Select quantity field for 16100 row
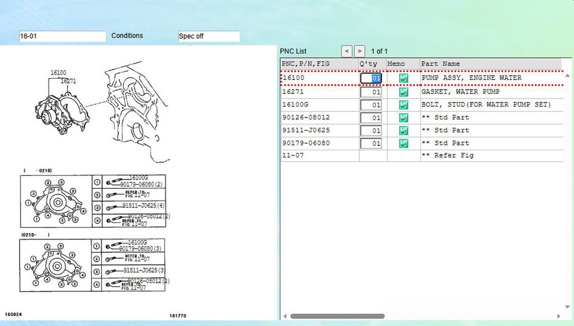Screen dimensions: 574x326 click(x=371, y=78)
